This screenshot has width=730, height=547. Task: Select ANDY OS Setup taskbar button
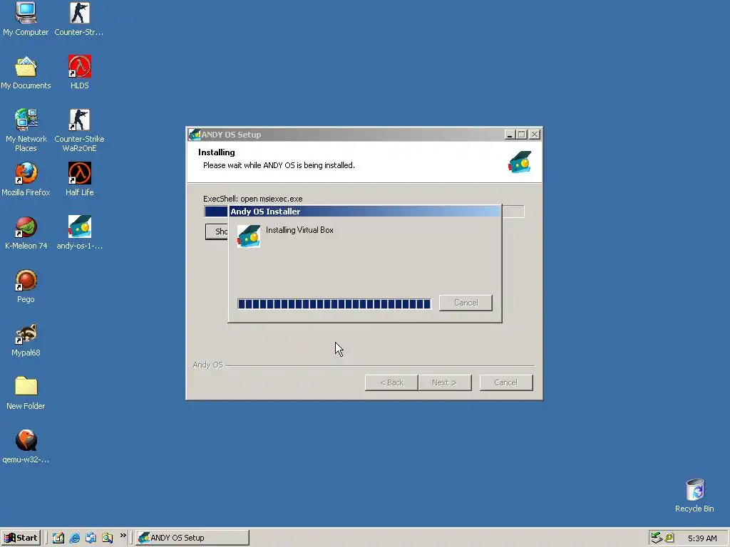(192, 538)
